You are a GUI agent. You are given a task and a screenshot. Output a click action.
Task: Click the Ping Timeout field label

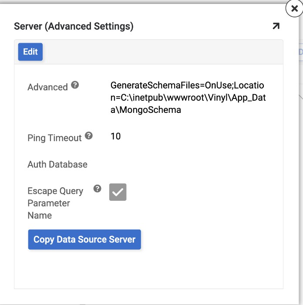(x=54, y=138)
